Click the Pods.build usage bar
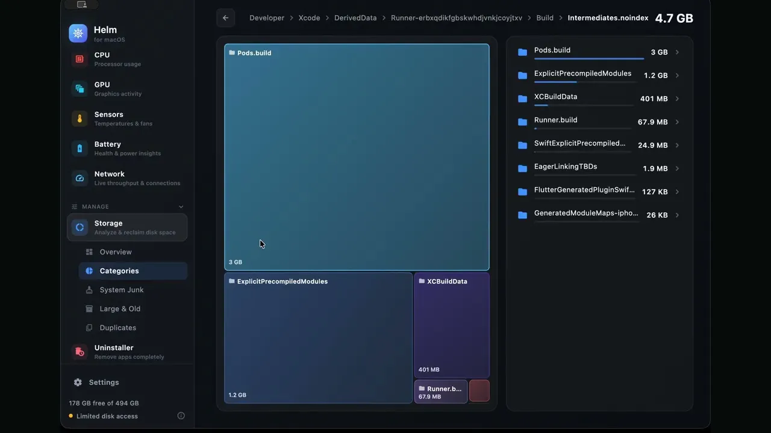The width and height of the screenshot is (771, 433). pyautogui.click(x=589, y=59)
